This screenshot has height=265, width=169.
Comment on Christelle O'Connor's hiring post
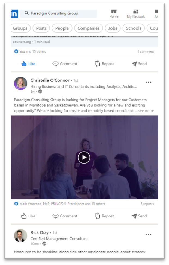(x=65, y=216)
